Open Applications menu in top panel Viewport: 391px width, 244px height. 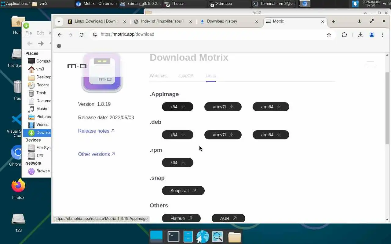pos(14,4)
